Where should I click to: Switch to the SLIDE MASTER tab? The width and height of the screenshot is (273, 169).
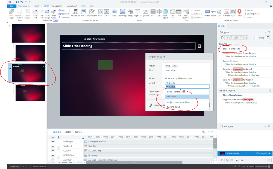[24, 6]
